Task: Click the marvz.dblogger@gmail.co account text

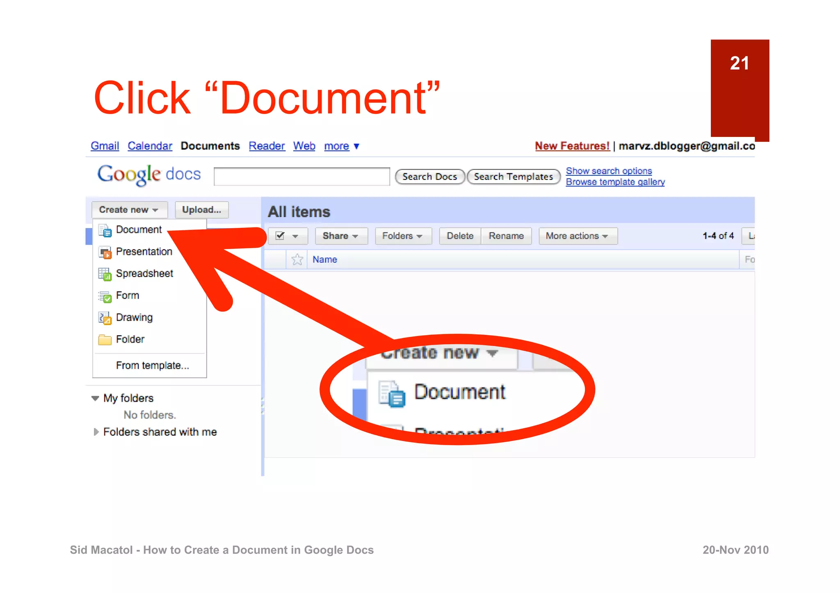Action: click(687, 146)
